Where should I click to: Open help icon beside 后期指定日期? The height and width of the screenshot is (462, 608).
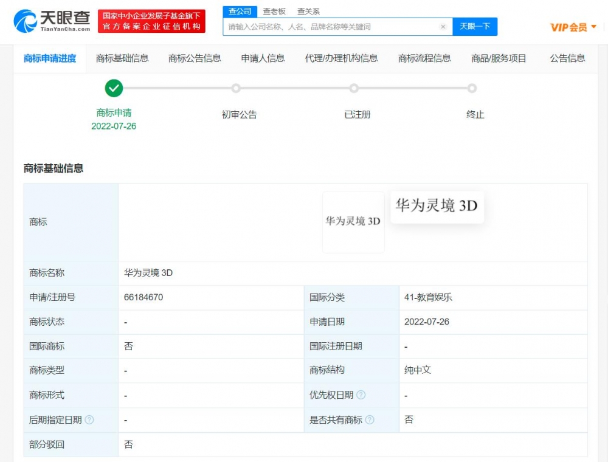[89, 420]
